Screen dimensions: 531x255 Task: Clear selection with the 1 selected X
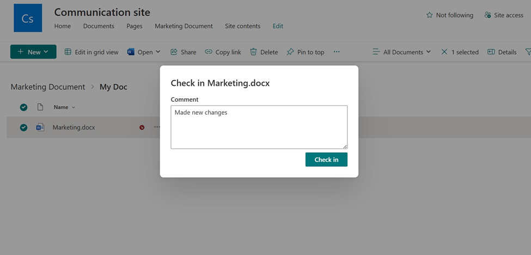click(x=444, y=52)
